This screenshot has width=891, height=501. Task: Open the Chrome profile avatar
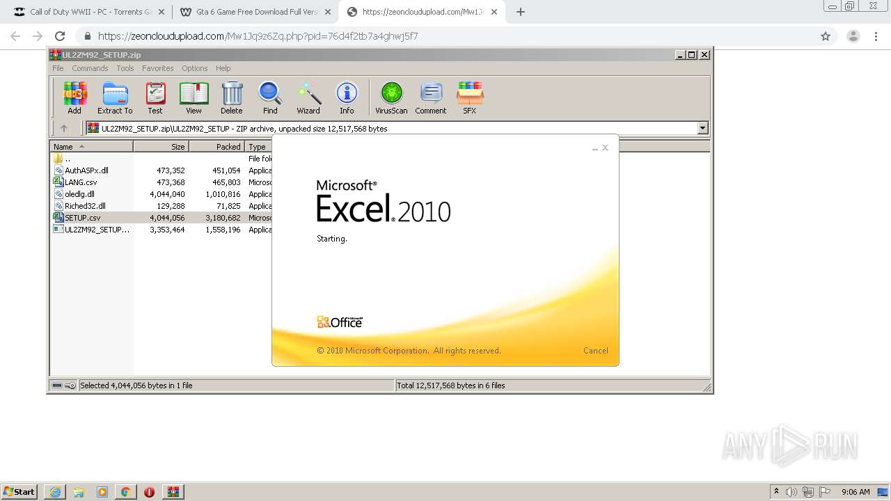853,36
